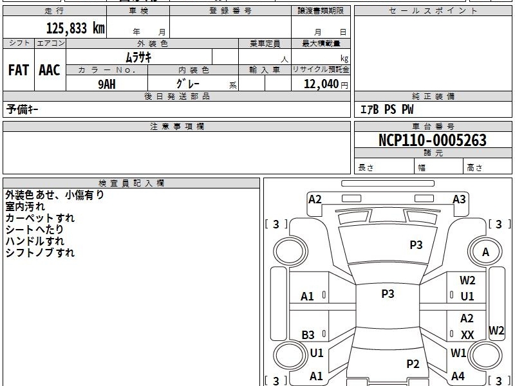Click chassis number NCP110-0005263
Screen dimensions: 515x386
coord(433,140)
